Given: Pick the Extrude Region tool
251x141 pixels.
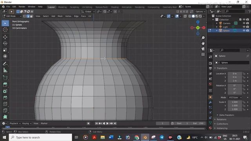Looking at the screenshot, I should [5, 85].
